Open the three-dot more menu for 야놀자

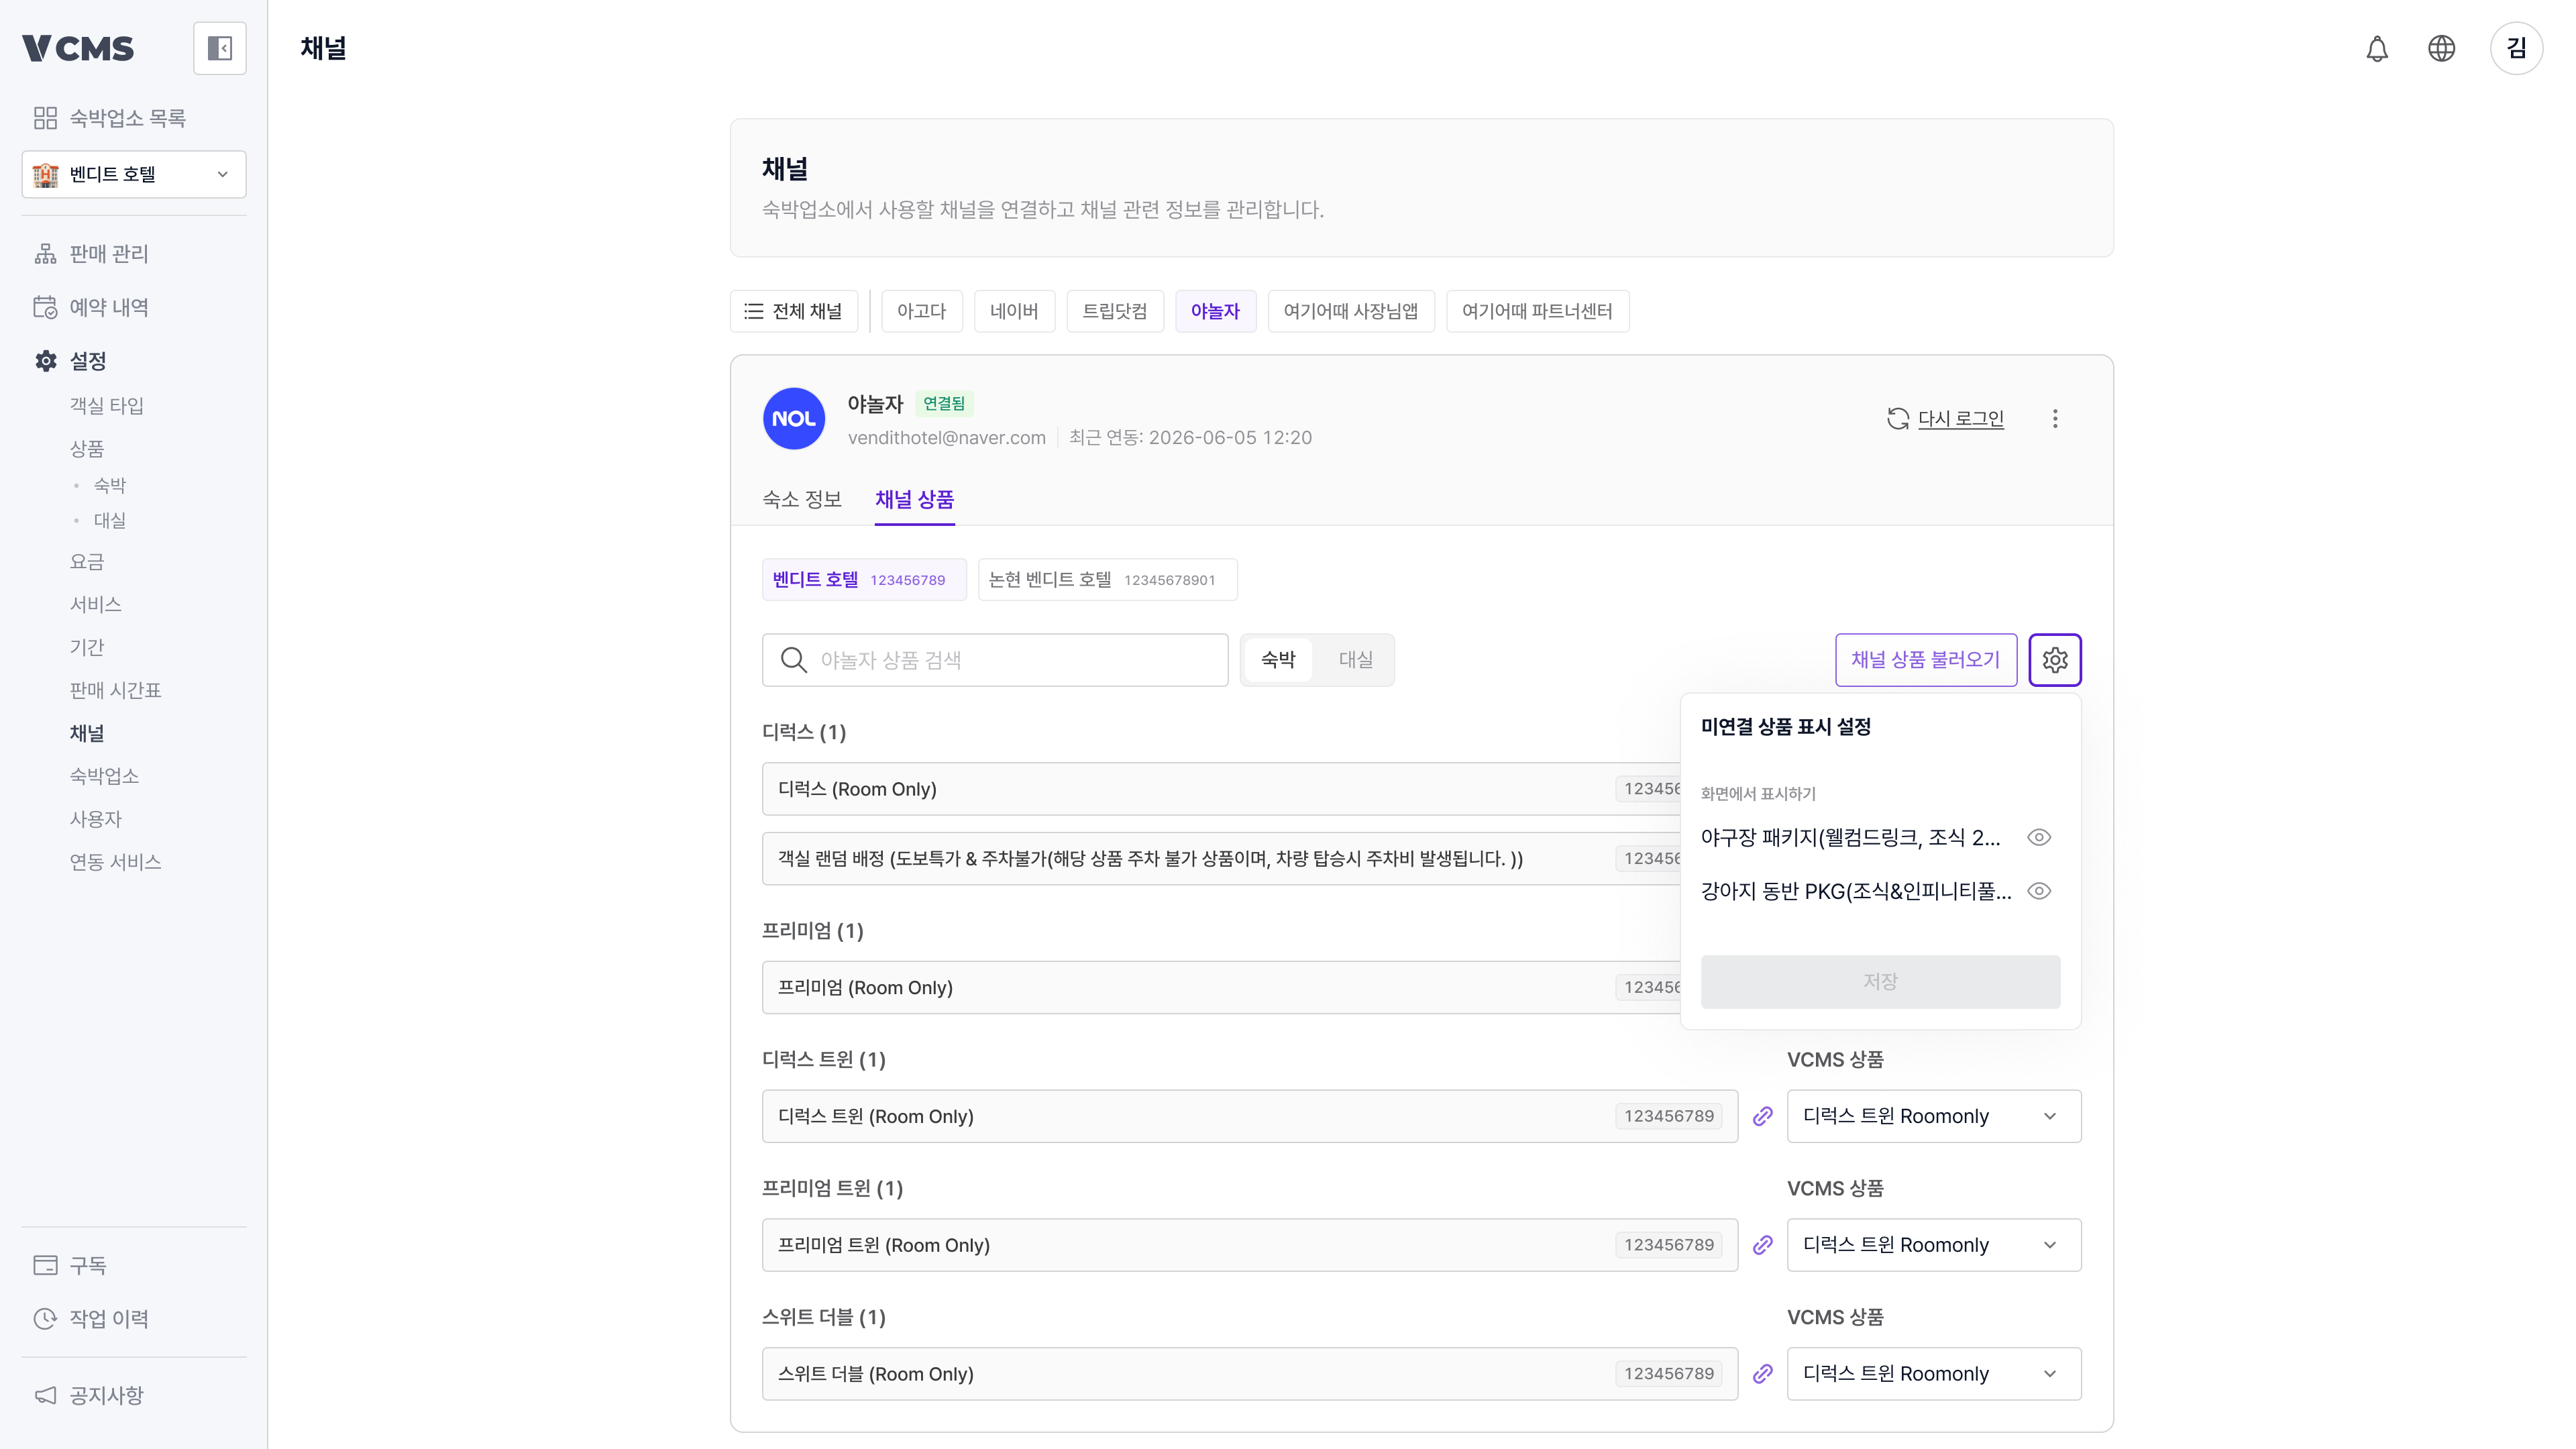(x=2055, y=419)
